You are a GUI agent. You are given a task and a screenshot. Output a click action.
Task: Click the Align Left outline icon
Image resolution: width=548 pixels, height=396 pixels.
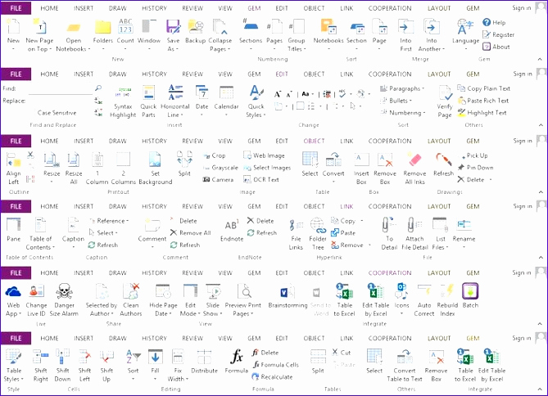click(14, 160)
